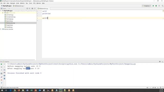Click 'Process finished with exit code 0' text
Viewport: 164px width, 92px height.
coord(24,73)
